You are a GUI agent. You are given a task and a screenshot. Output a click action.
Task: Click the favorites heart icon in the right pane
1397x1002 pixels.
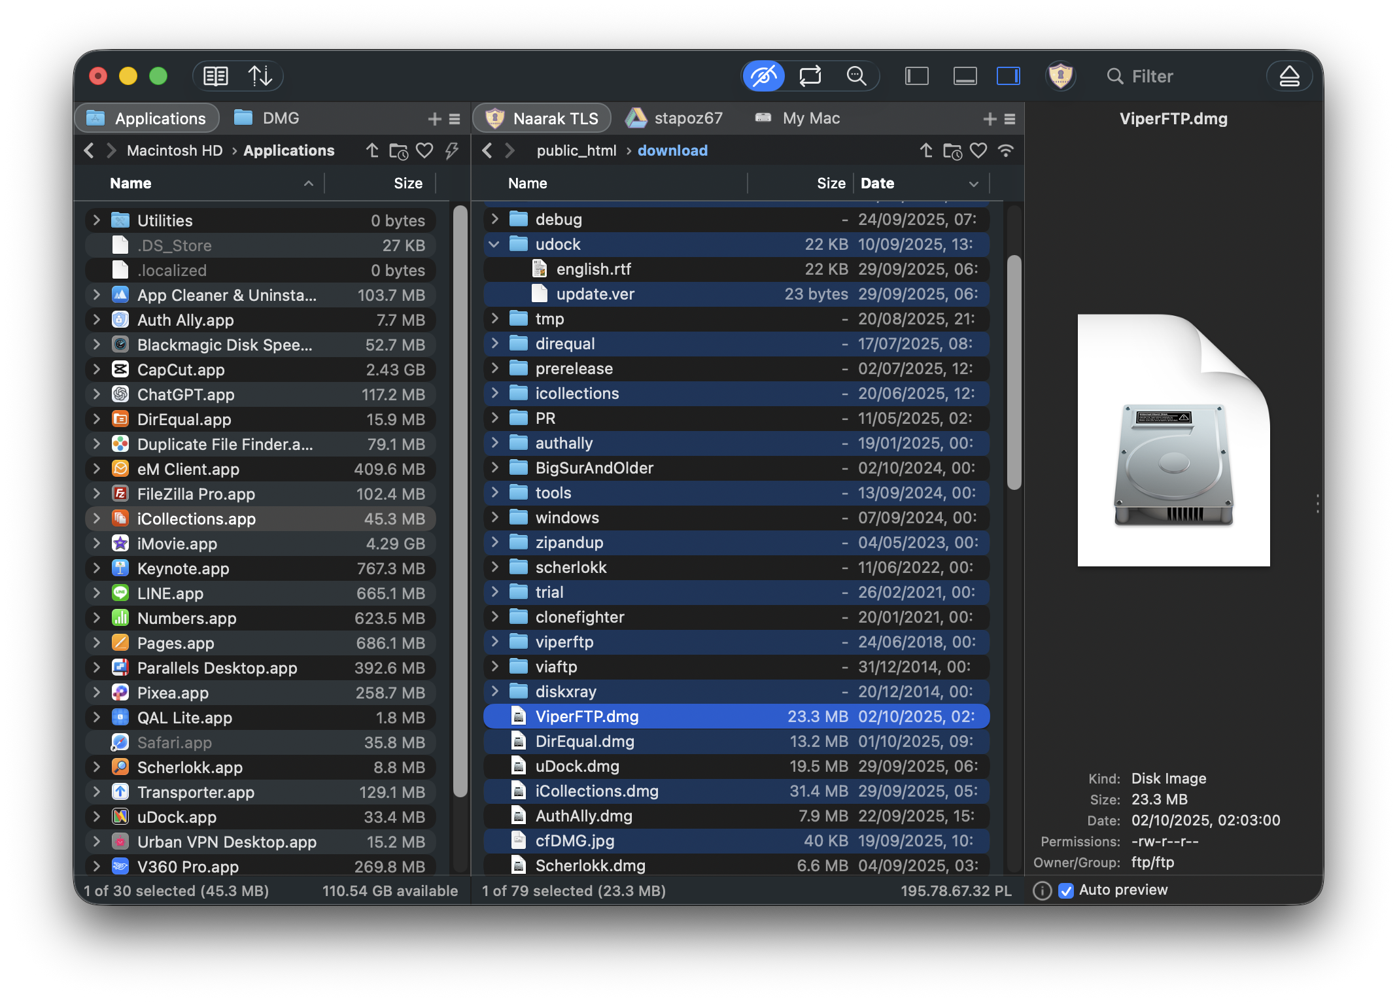click(978, 151)
